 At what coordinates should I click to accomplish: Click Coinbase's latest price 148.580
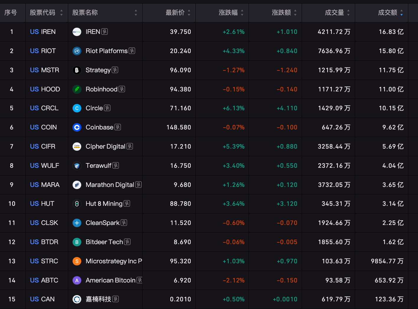179,127
